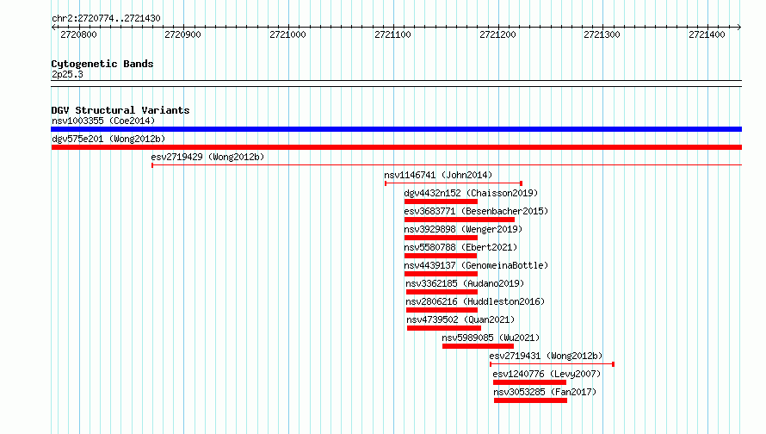
Task: Click the DGV Structural Variants track title
Action: point(120,110)
